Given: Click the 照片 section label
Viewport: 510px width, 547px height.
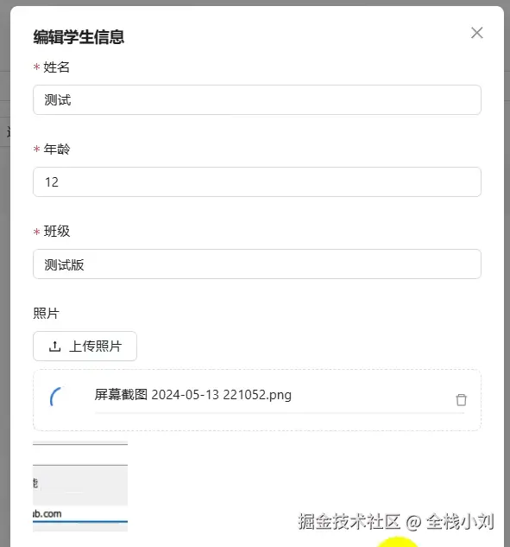Looking at the screenshot, I should coord(46,314).
